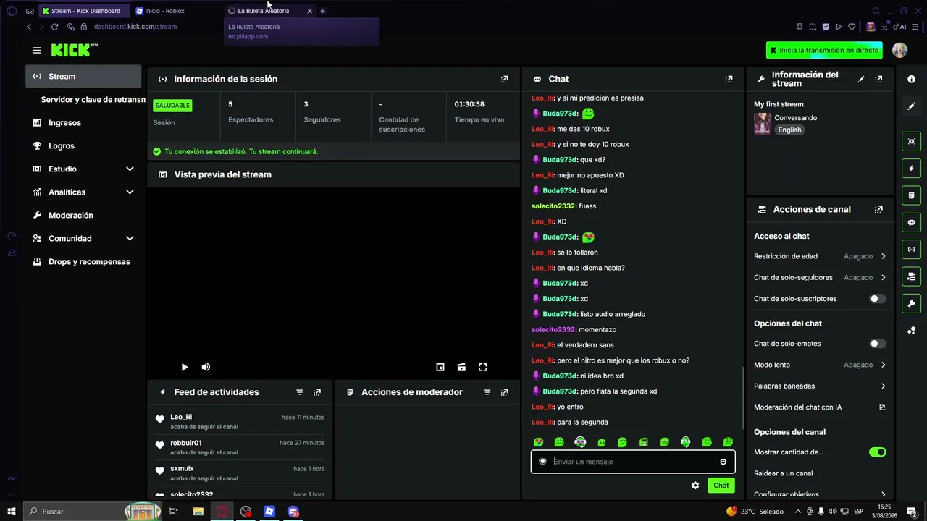
Task: Open picture-in-picture for the stream preview
Action: tap(440, 367)
